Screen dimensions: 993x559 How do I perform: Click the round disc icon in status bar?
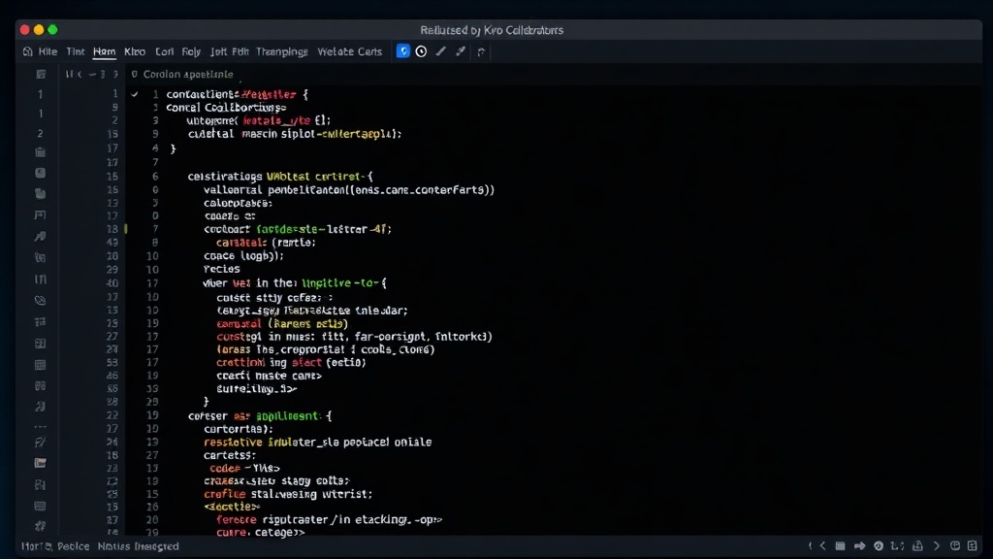tap(879, 545)
